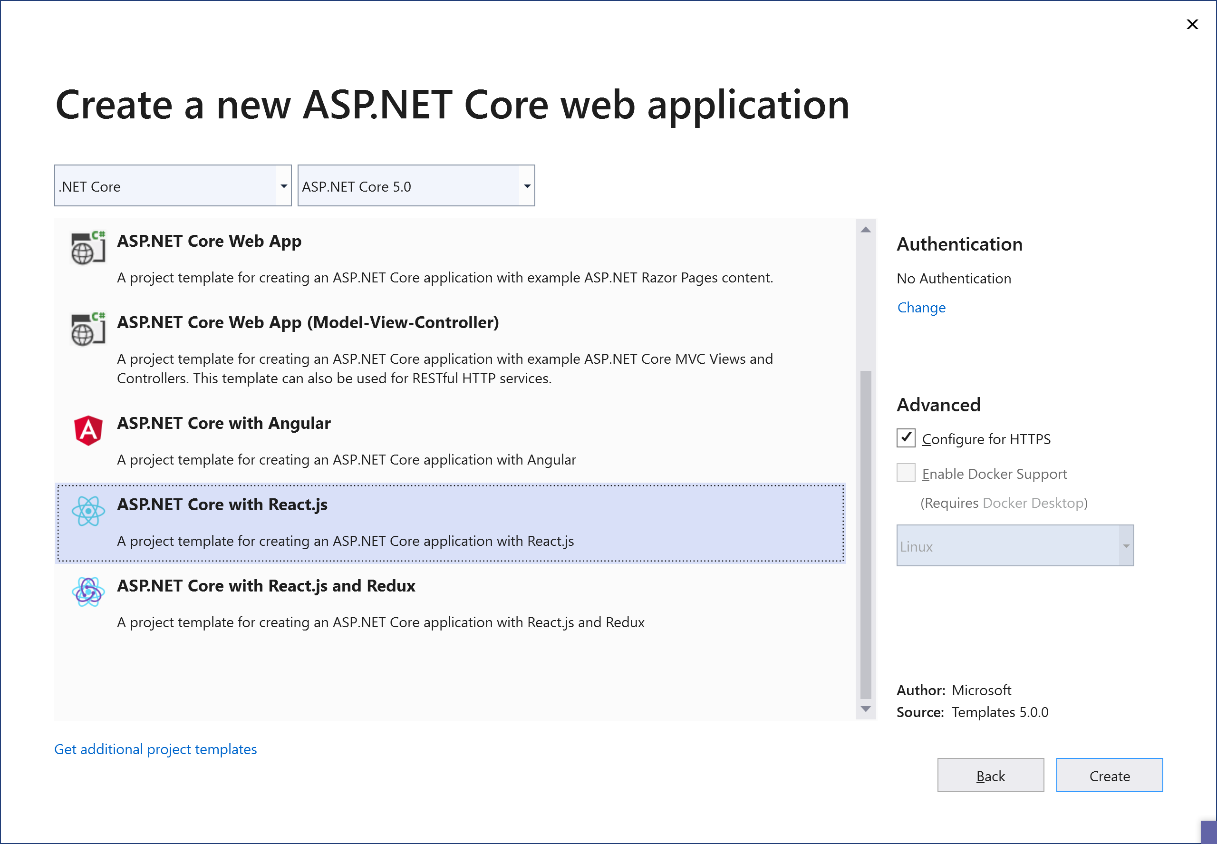Open Get additional project templates link
The height and width of the screenshot is (844, 1217).
(155, 749)
